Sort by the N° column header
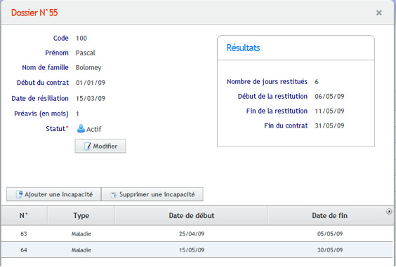Image resolution: width=396 pixels, height=267 pixels. (24, 216)
